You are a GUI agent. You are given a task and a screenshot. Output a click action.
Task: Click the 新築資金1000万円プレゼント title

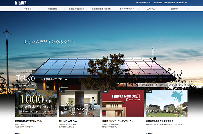[x=28, y=121]
